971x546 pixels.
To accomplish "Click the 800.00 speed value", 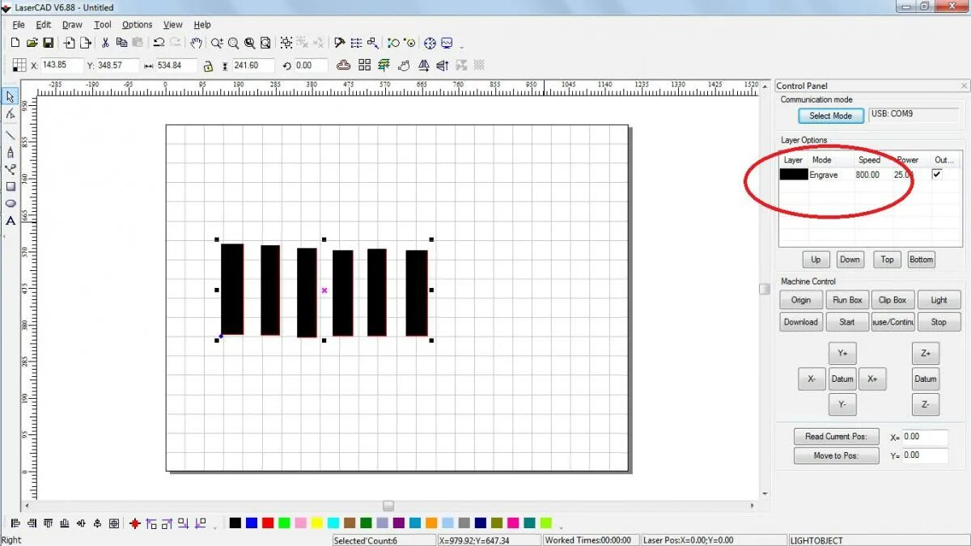I will 867,175.
